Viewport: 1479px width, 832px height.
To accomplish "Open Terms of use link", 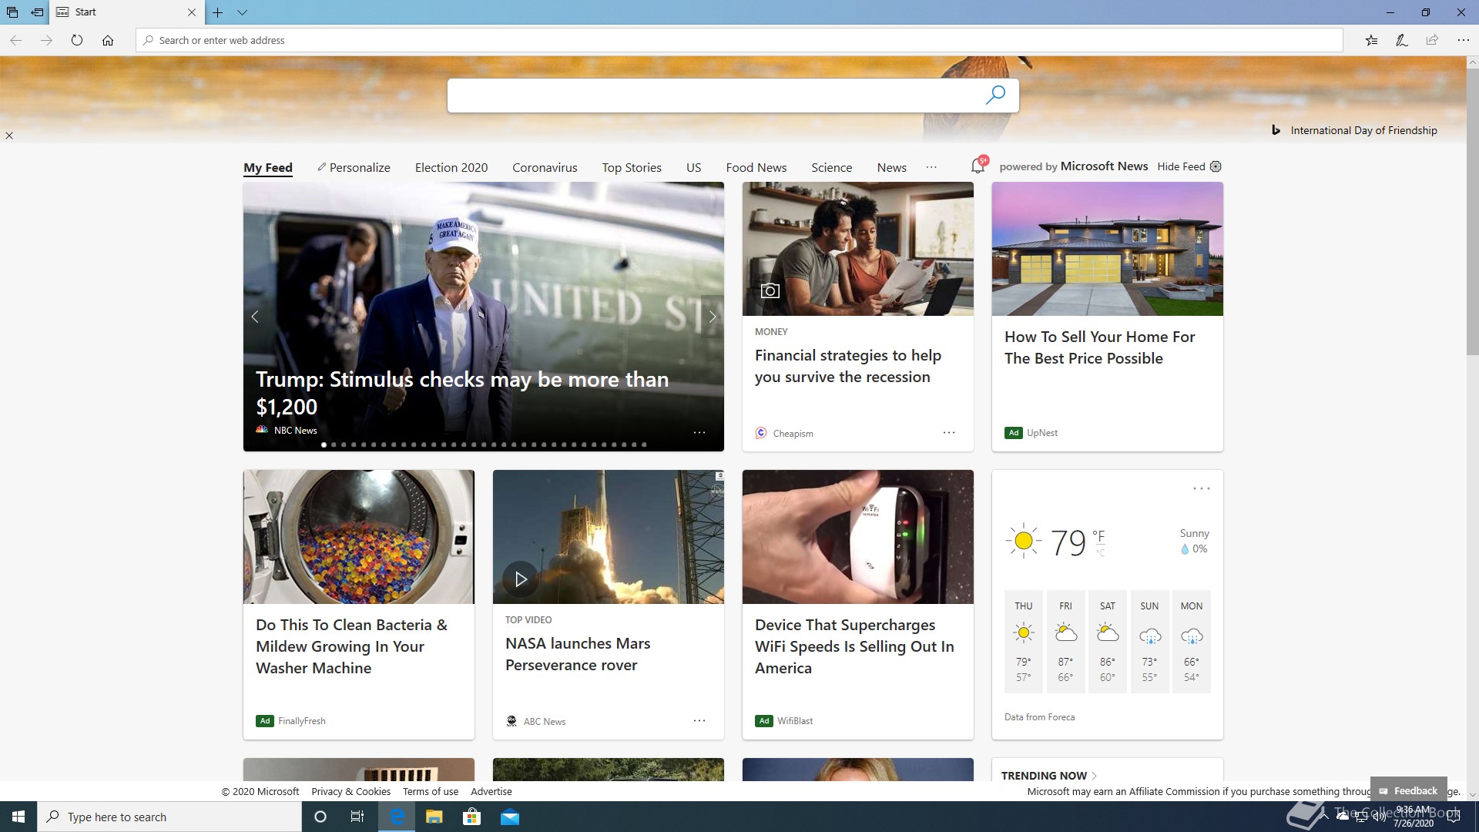I will coord(430,791).
